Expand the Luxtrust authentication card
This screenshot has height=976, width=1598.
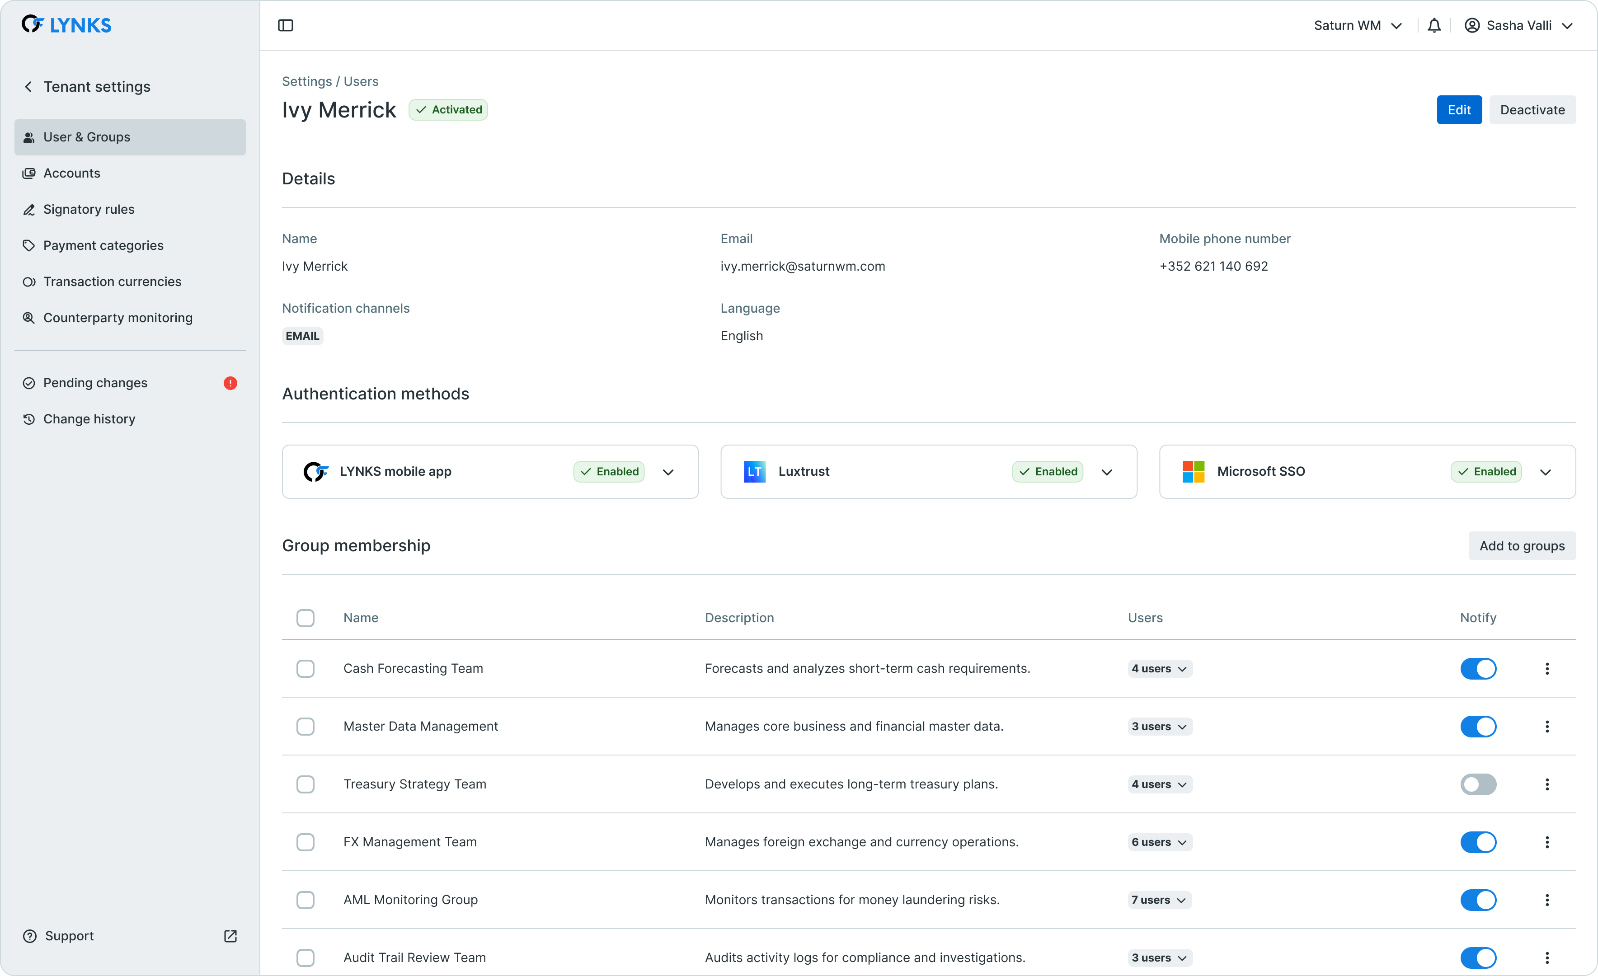coord(1106,471)
